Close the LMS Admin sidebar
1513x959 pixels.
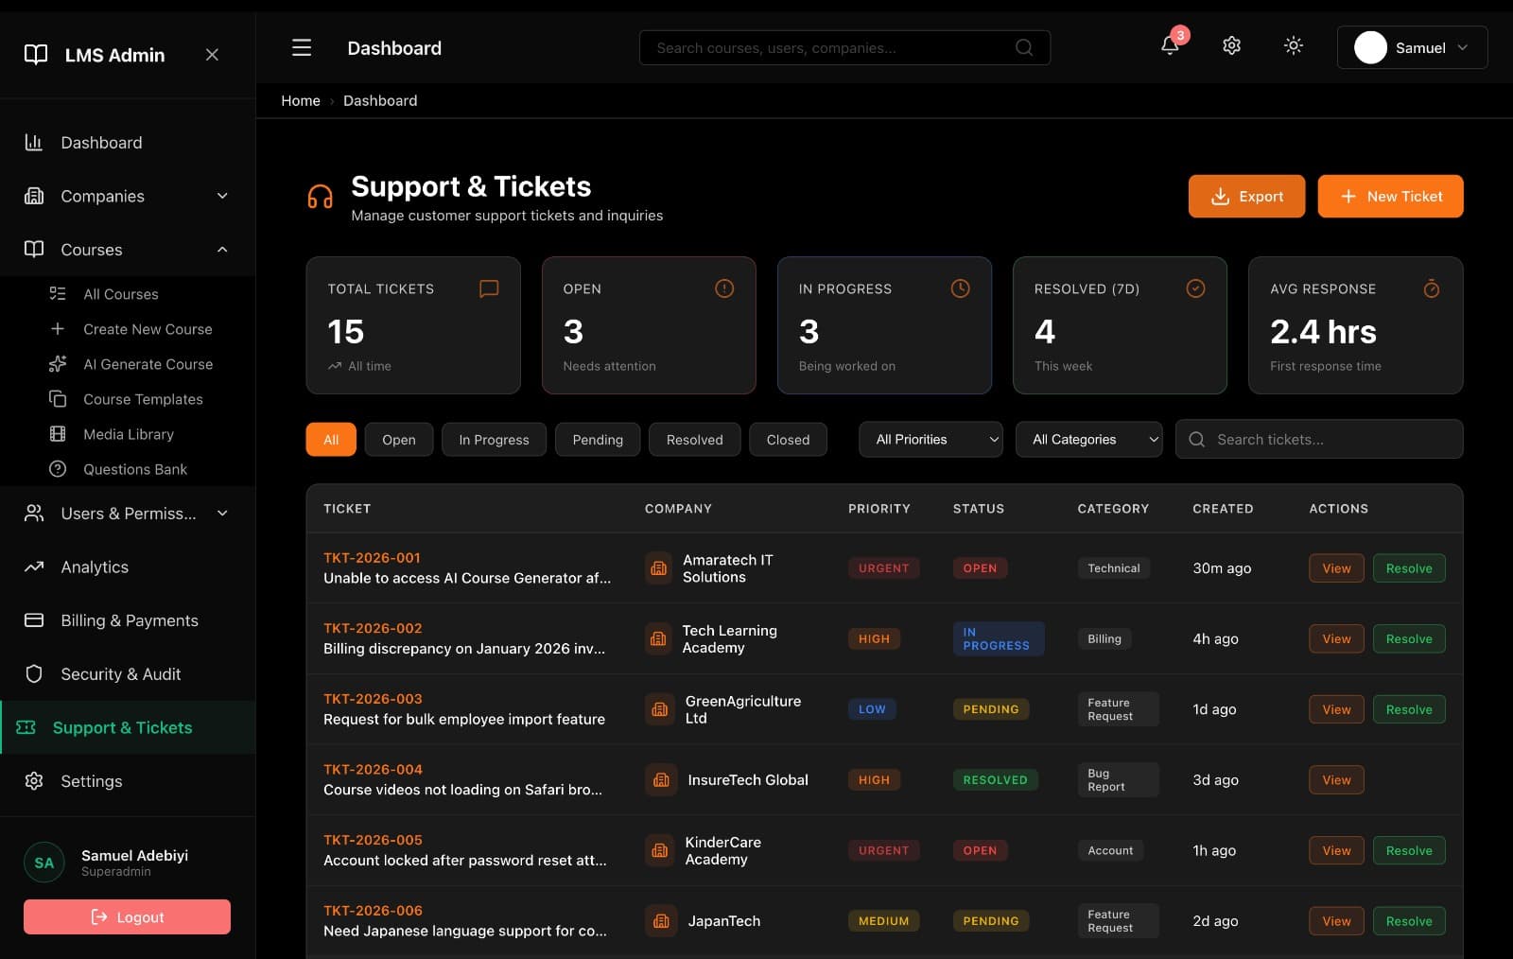pos(212,55)
